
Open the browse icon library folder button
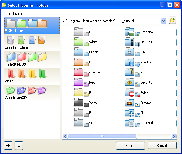(172, 20)
